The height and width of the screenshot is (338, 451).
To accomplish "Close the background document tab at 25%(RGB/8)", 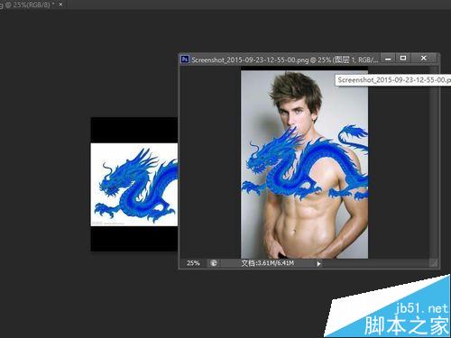I will click(60, 5).
